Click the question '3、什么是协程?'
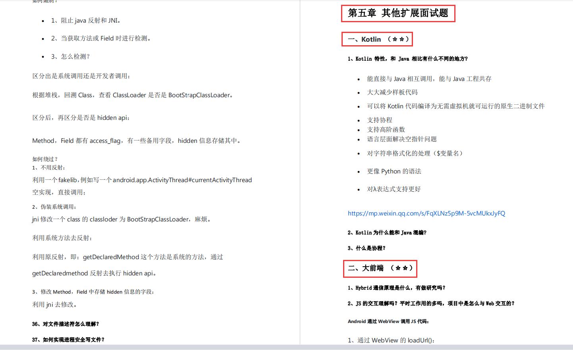Image resolution: width=573 pixels, height=350 pixels. tap(367, 248)
